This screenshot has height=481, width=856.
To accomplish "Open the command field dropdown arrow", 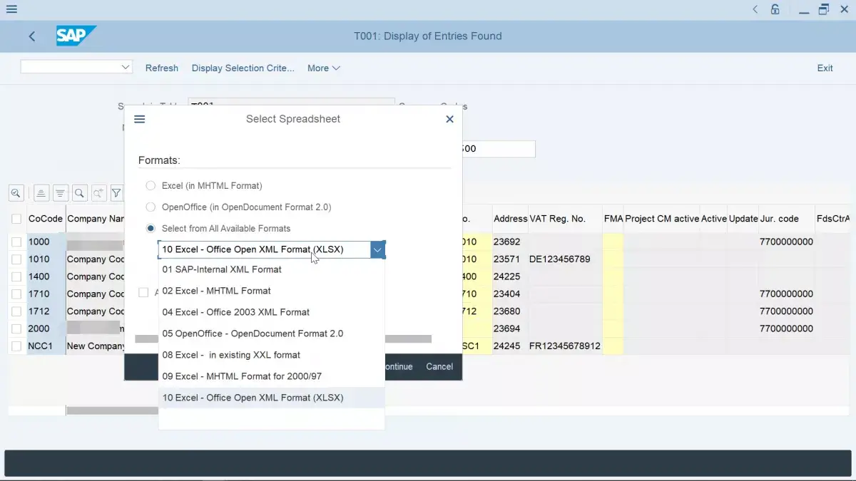I will [x=126, y=66].
